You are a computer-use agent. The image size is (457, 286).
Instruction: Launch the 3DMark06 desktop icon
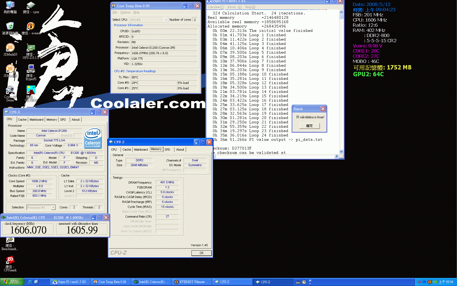10,71
